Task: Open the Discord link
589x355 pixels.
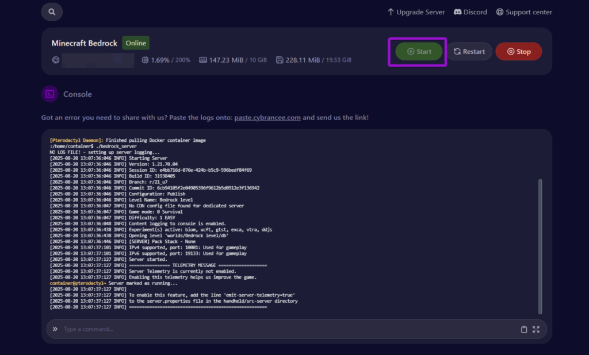Action: 471,12
